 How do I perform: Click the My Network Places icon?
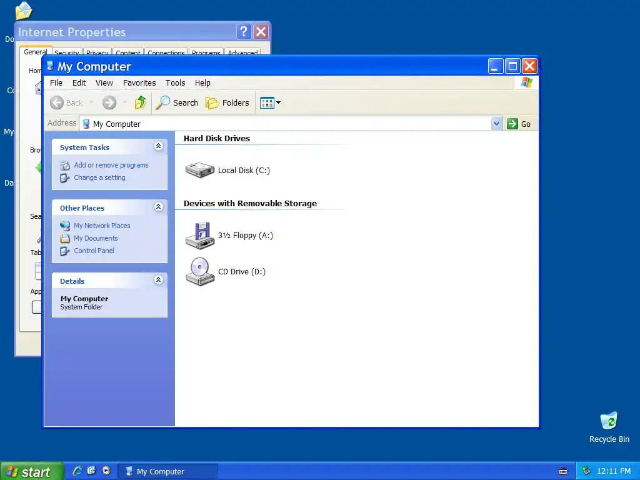coord(65,226)
